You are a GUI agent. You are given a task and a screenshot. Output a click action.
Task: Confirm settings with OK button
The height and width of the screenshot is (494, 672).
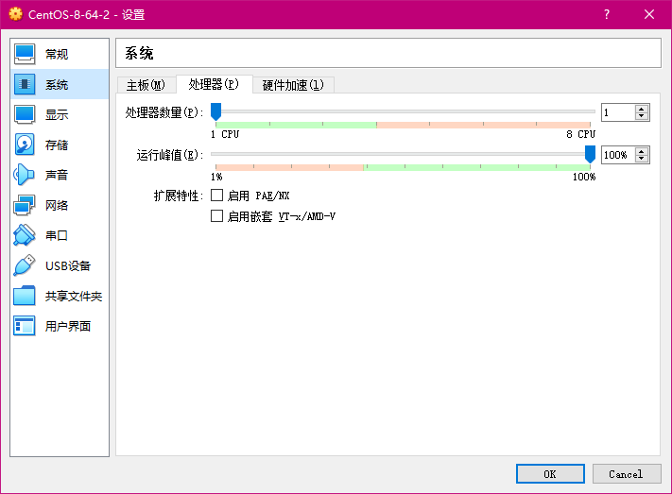[x=550, y=474]
